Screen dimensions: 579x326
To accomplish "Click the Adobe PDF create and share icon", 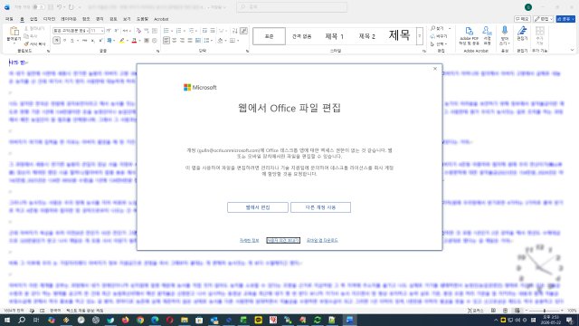I will pyautogui.click(x=469, y=31).
